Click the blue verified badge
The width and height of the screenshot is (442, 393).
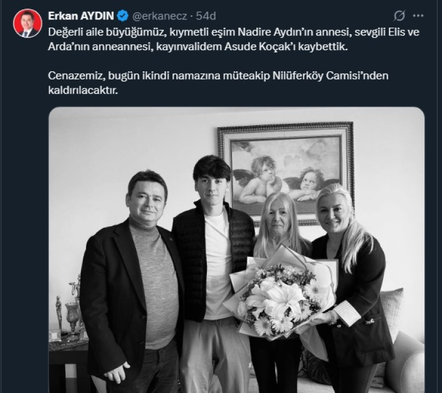point(122,15)
